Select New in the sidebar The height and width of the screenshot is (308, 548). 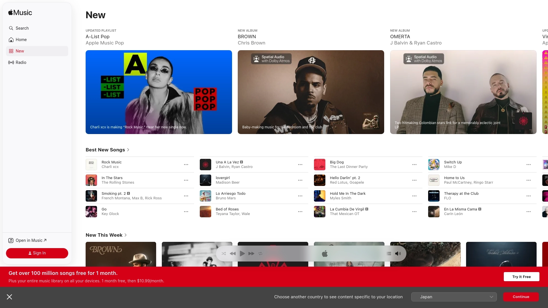pos(37,51)
